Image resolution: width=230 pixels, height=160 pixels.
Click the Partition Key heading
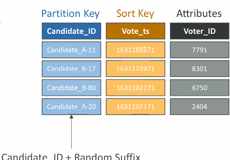[x=70, y=14]
